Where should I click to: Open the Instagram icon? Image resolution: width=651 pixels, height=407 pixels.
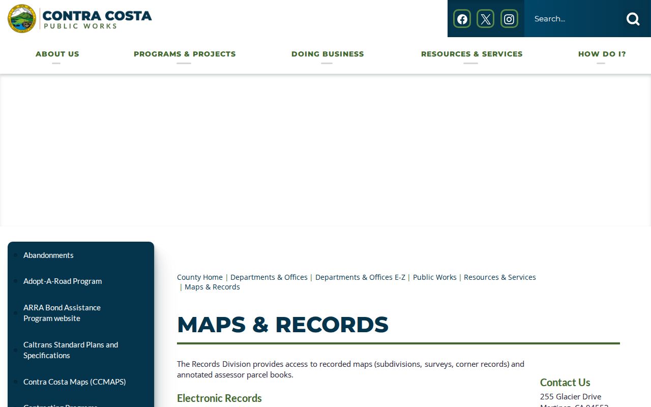tap(509, 19)
